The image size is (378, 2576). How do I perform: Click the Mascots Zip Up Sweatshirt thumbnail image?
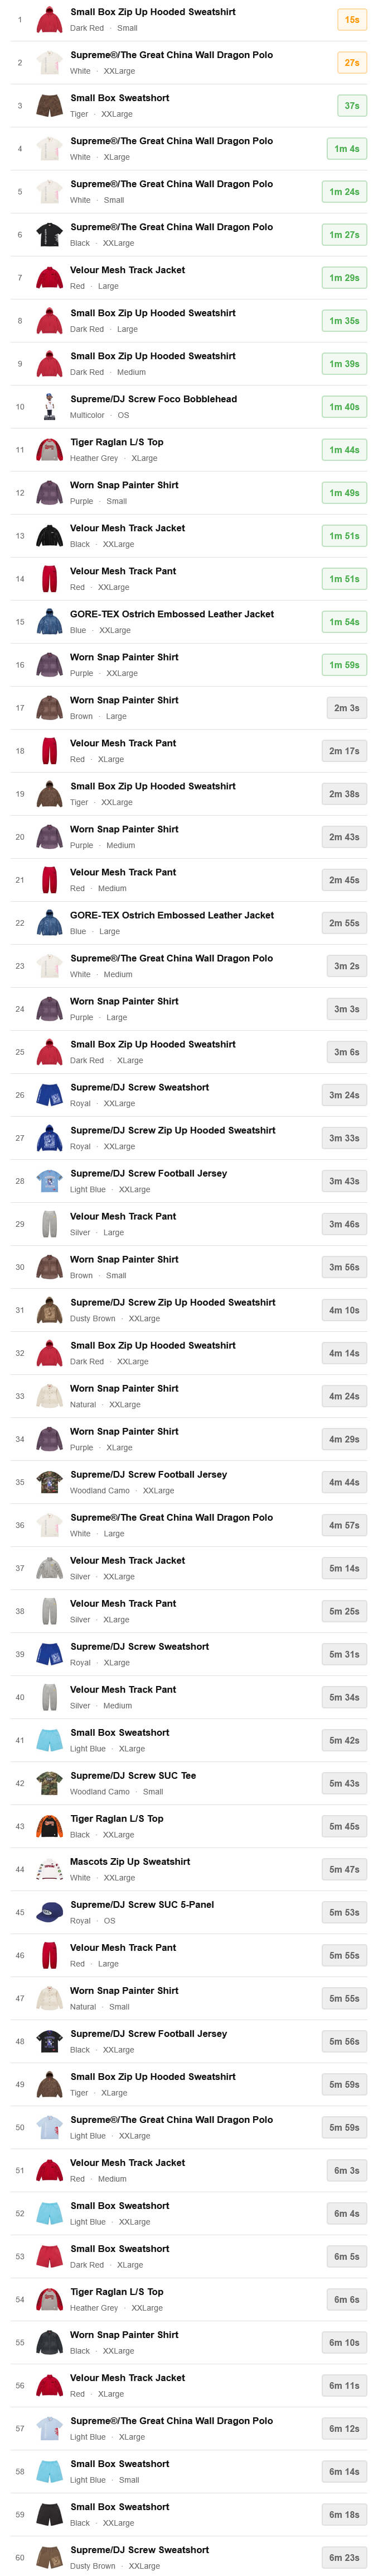(x=49, y=1868)
